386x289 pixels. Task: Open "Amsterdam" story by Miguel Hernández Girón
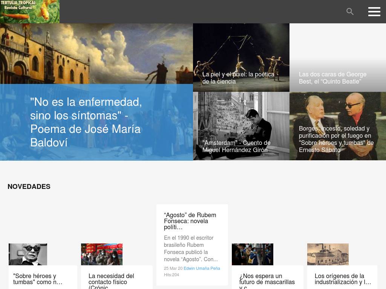(236, 146)
